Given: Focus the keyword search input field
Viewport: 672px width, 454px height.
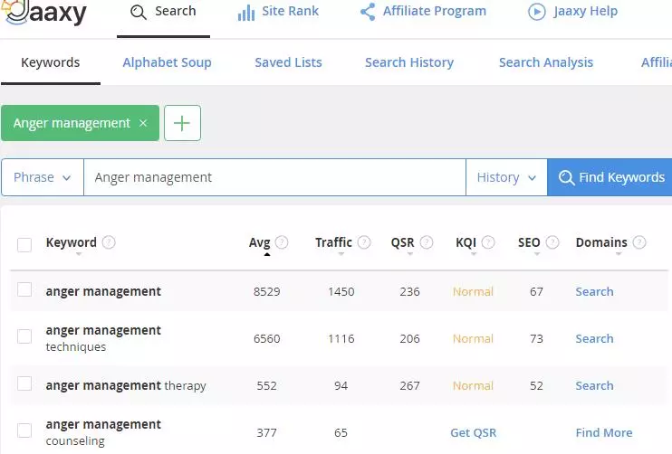Looking at the screenshot, I should click(x=274, y=177).
